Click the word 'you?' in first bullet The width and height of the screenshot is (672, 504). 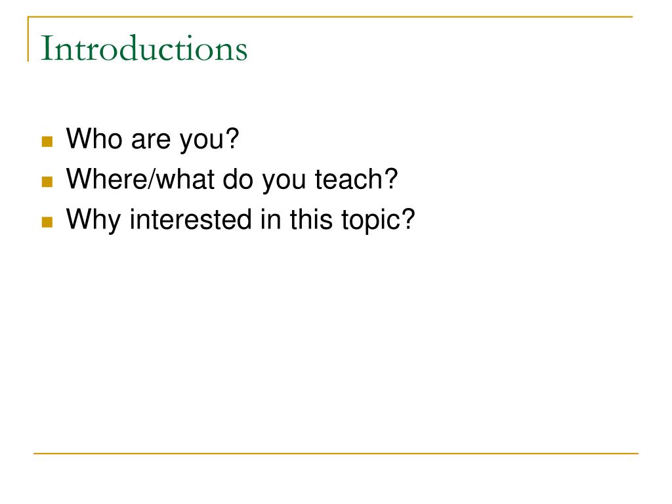pyautogui.click(x=209, y=140)
